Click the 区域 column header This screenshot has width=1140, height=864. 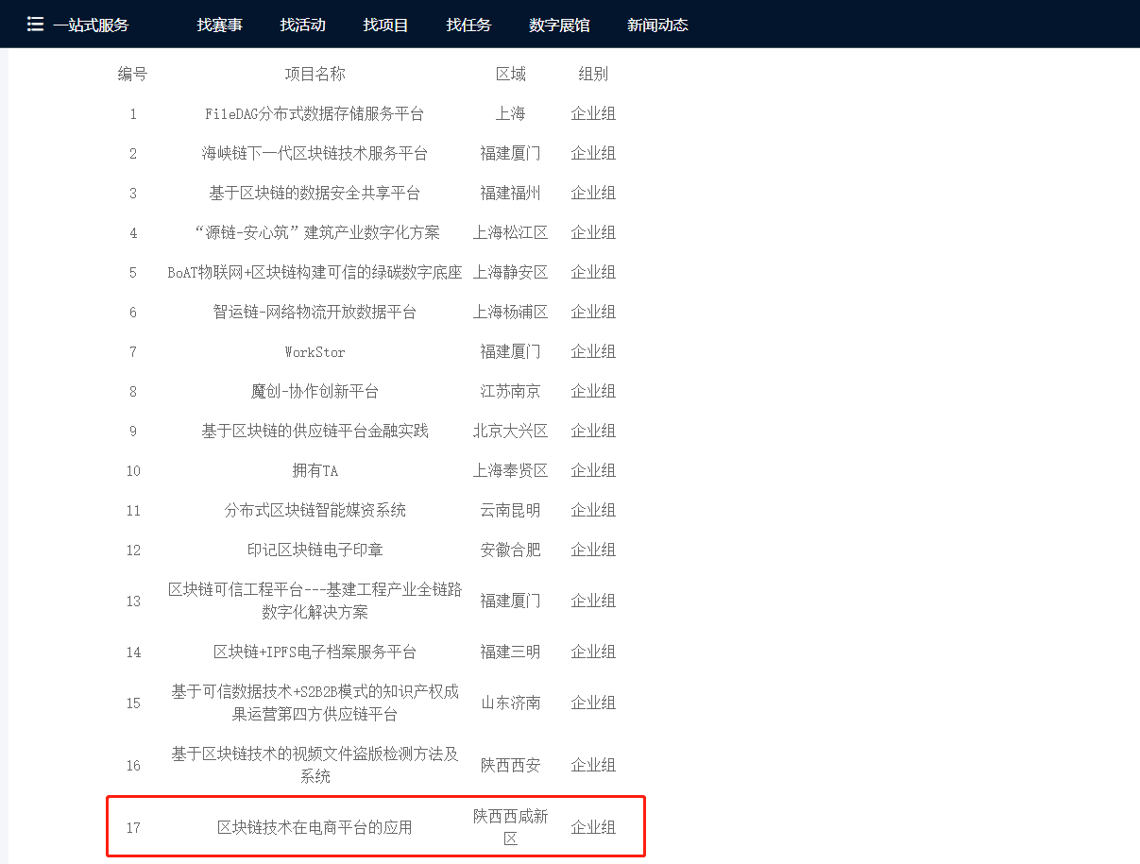(x=510, y=74)
